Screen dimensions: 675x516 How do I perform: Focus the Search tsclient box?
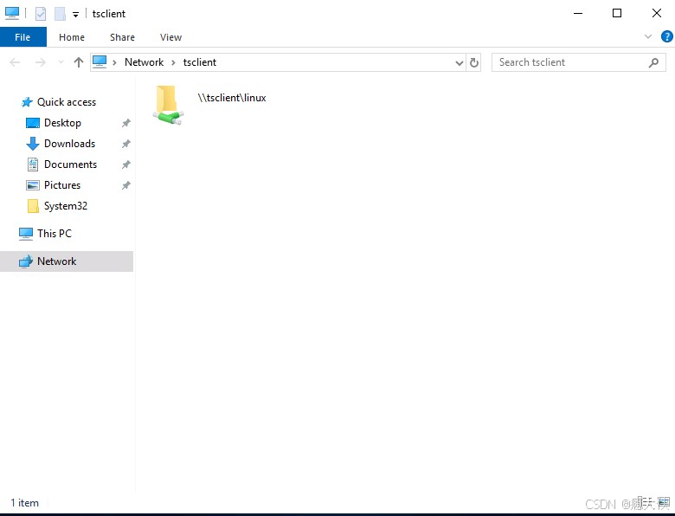pyautogui.click(x=579, y=62)
